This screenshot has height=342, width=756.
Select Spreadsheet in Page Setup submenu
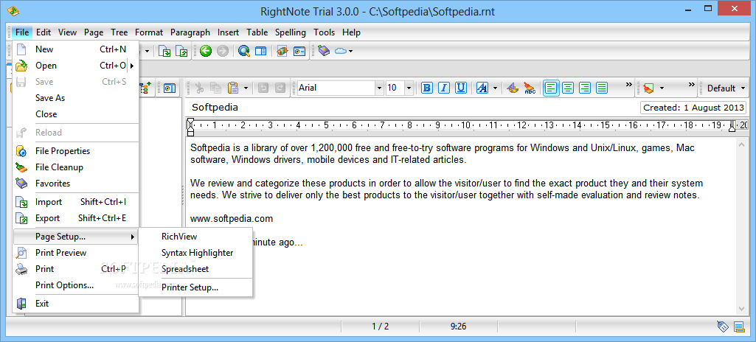(195, 269)
